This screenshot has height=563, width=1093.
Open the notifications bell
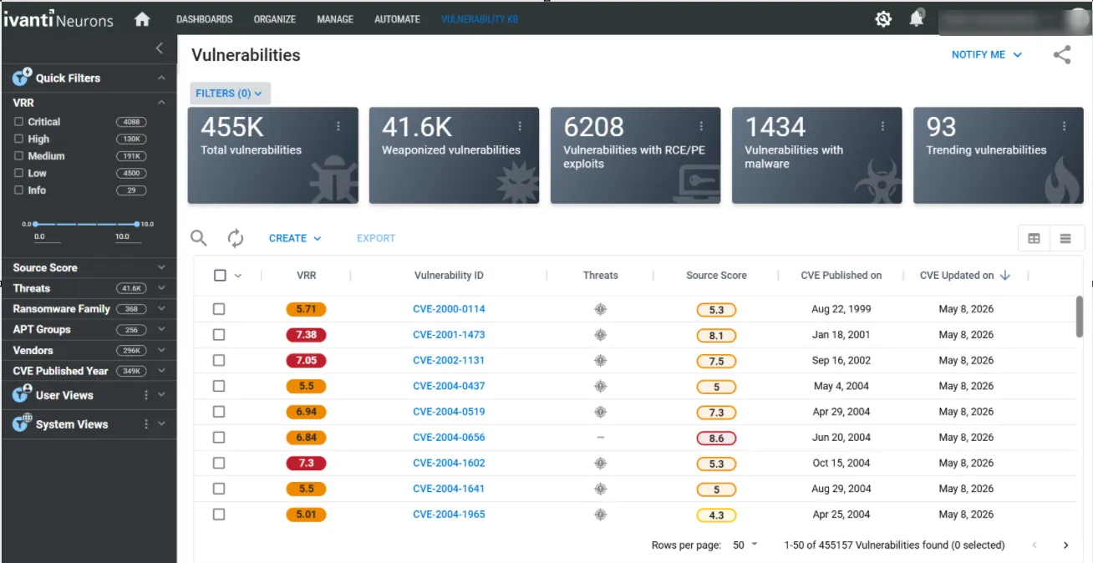coord(917,18)
